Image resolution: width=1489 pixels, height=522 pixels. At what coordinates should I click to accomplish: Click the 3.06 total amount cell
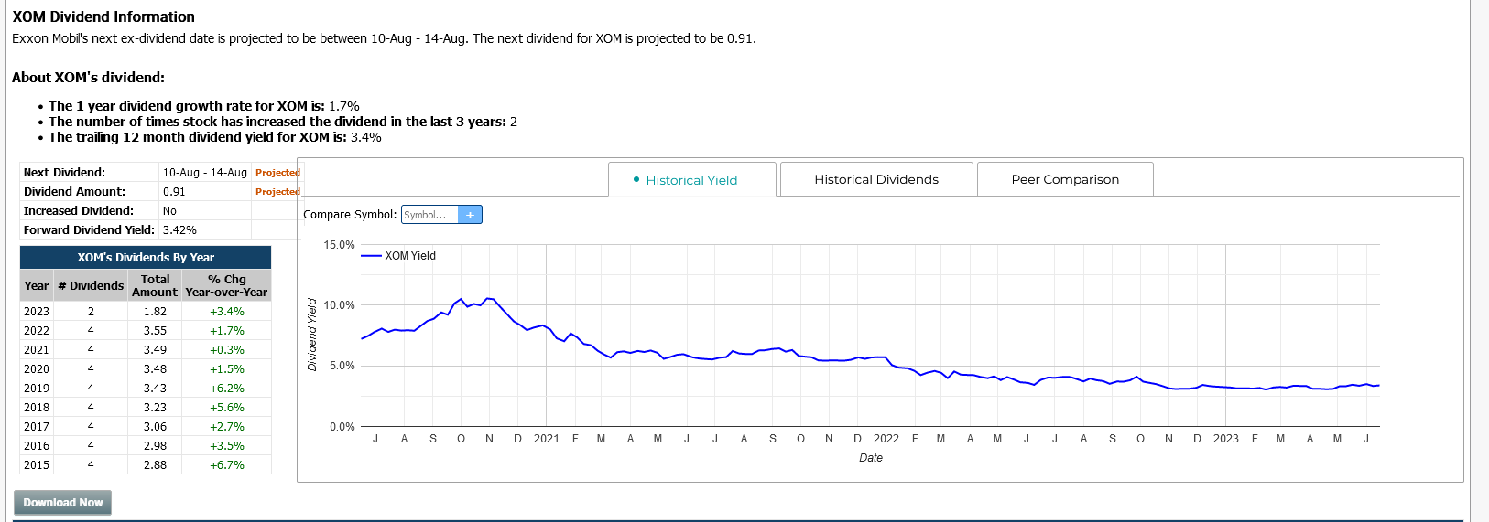tap(155, 427)
